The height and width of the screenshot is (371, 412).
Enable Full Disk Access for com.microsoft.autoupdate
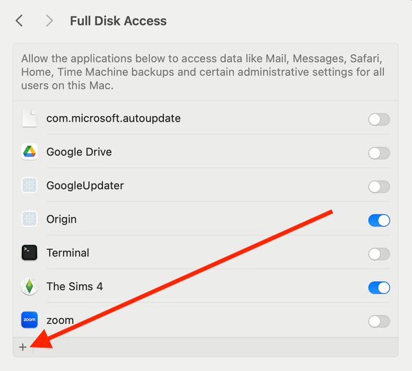click(x=378, y=120)
